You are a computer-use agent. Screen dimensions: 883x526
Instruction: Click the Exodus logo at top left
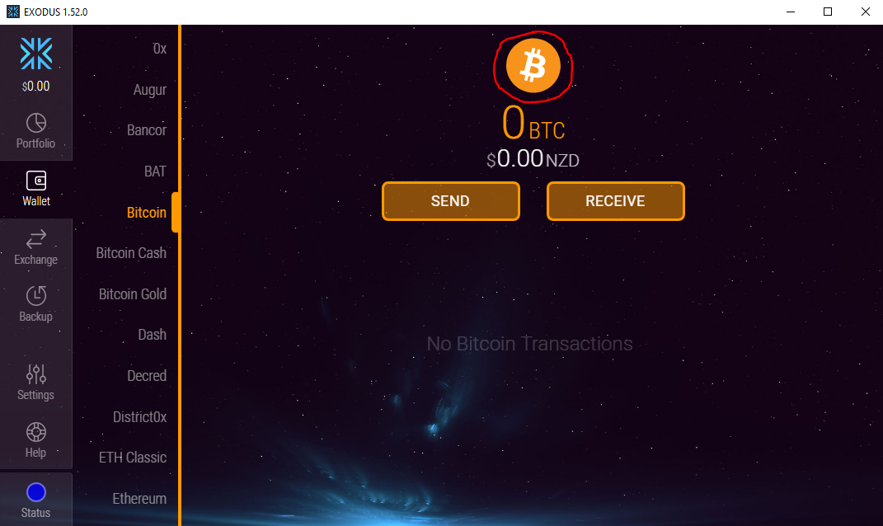tap(36, 54)
